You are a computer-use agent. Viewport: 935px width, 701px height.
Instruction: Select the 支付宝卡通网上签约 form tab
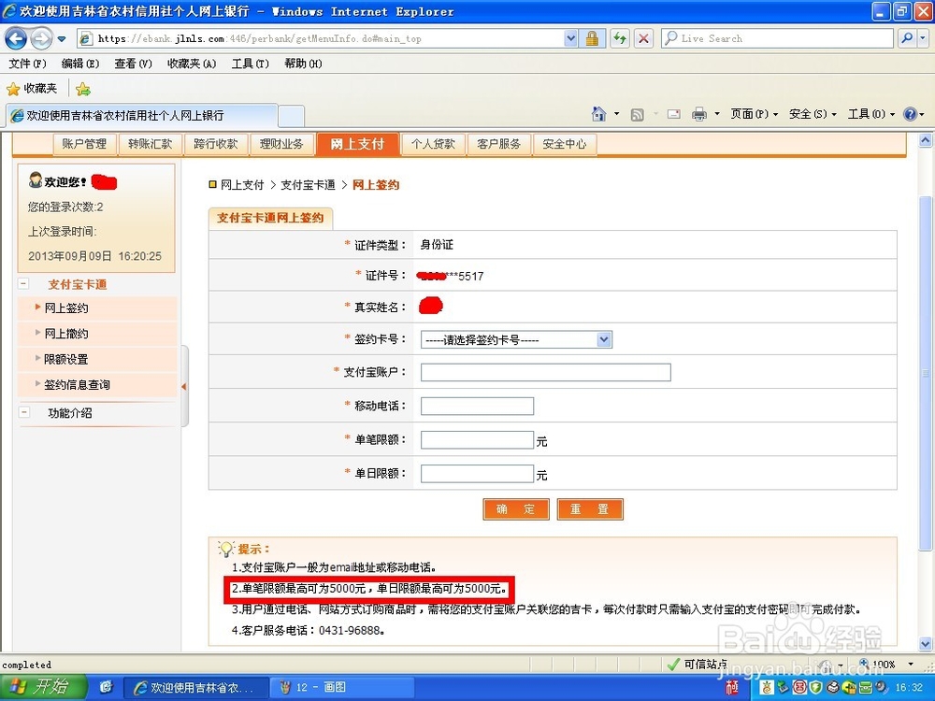click(270, 218)
